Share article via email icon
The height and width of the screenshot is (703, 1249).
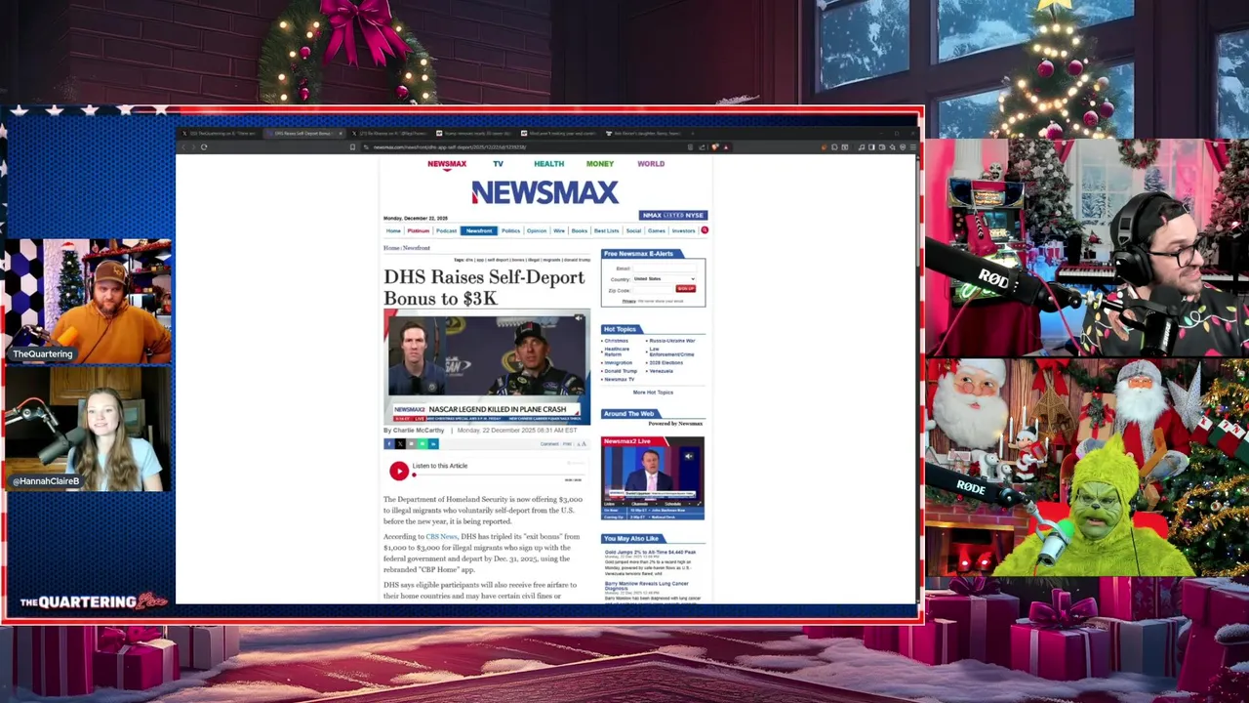click(411, 444)
